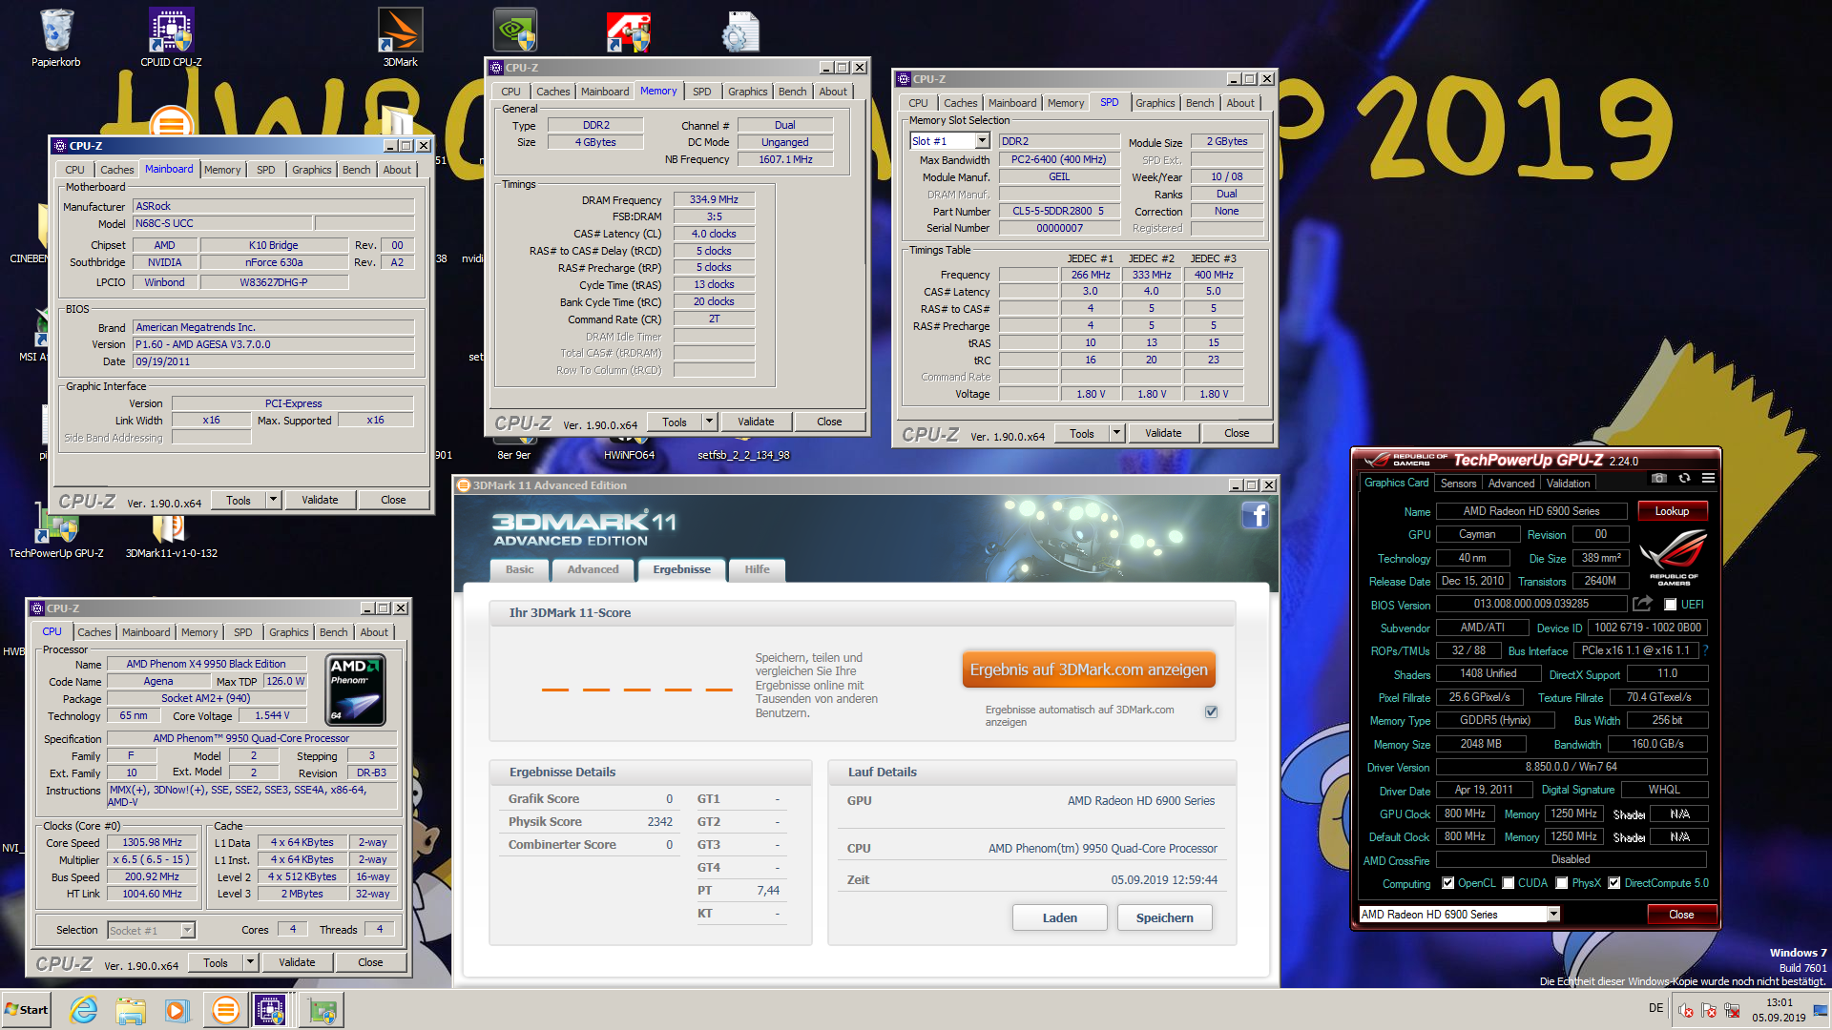Take a GPU-Z screenshot with camera icon
1832x1030 pixels.
click(x=1659, y=478)
